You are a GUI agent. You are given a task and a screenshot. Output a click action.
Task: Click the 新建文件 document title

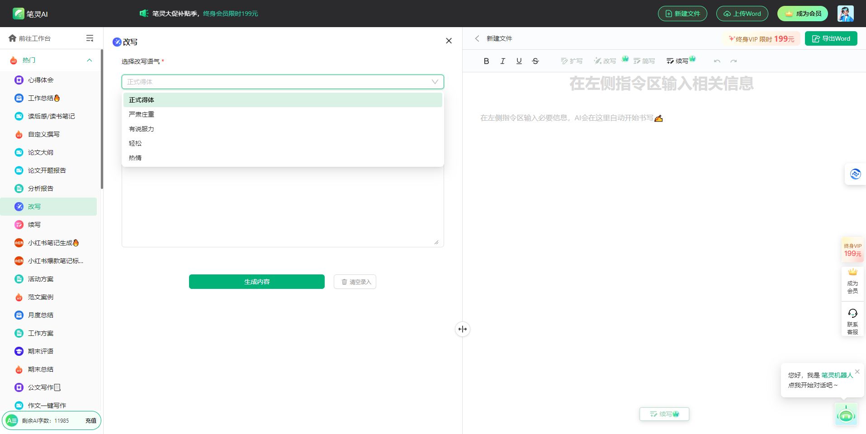click(499, 38)
